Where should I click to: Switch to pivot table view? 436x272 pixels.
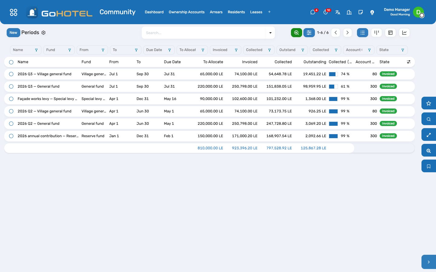(390, 33)
